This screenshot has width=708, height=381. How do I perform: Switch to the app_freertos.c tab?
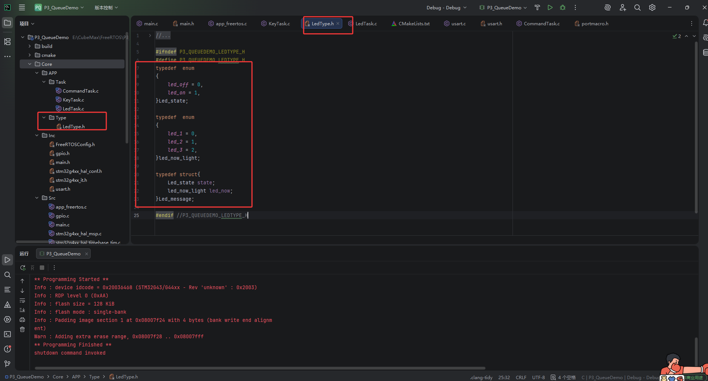(x=228, y=23)
